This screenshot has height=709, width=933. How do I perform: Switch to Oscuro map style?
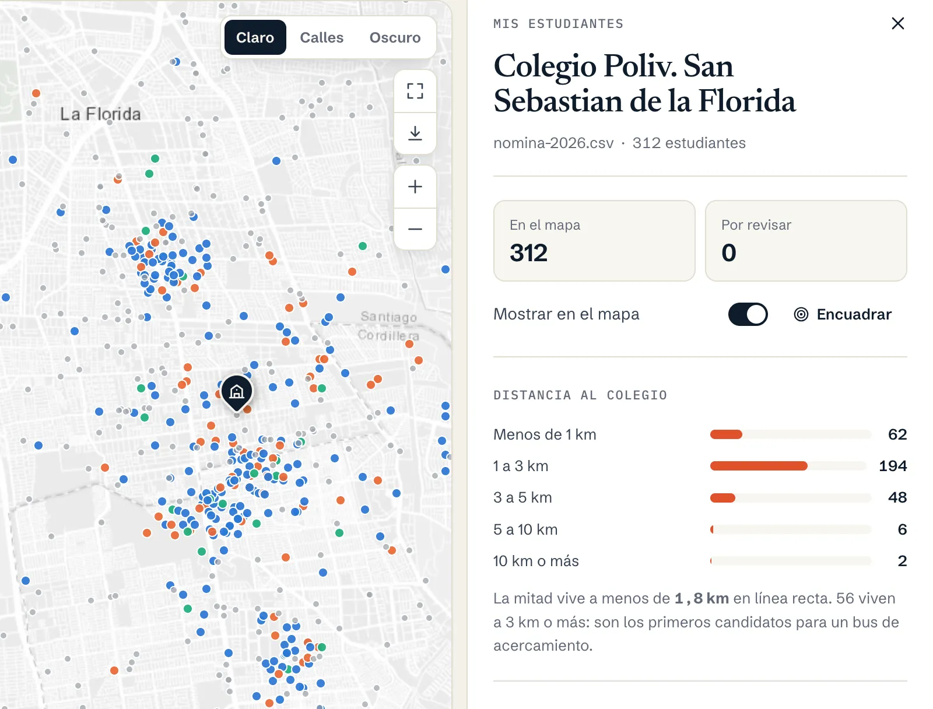coord(395,37)
